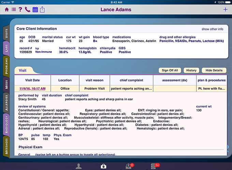Open visit History button
This screenshot has width=232, height=170.
point(191,70)
